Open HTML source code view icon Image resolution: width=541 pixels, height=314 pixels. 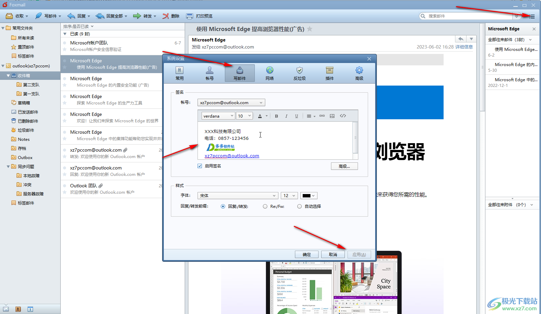click(343, 116)
